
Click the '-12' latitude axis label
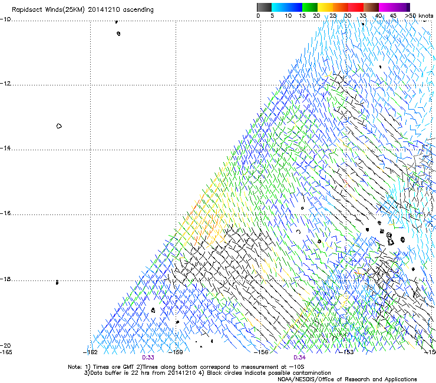click(x=5, y=84)
